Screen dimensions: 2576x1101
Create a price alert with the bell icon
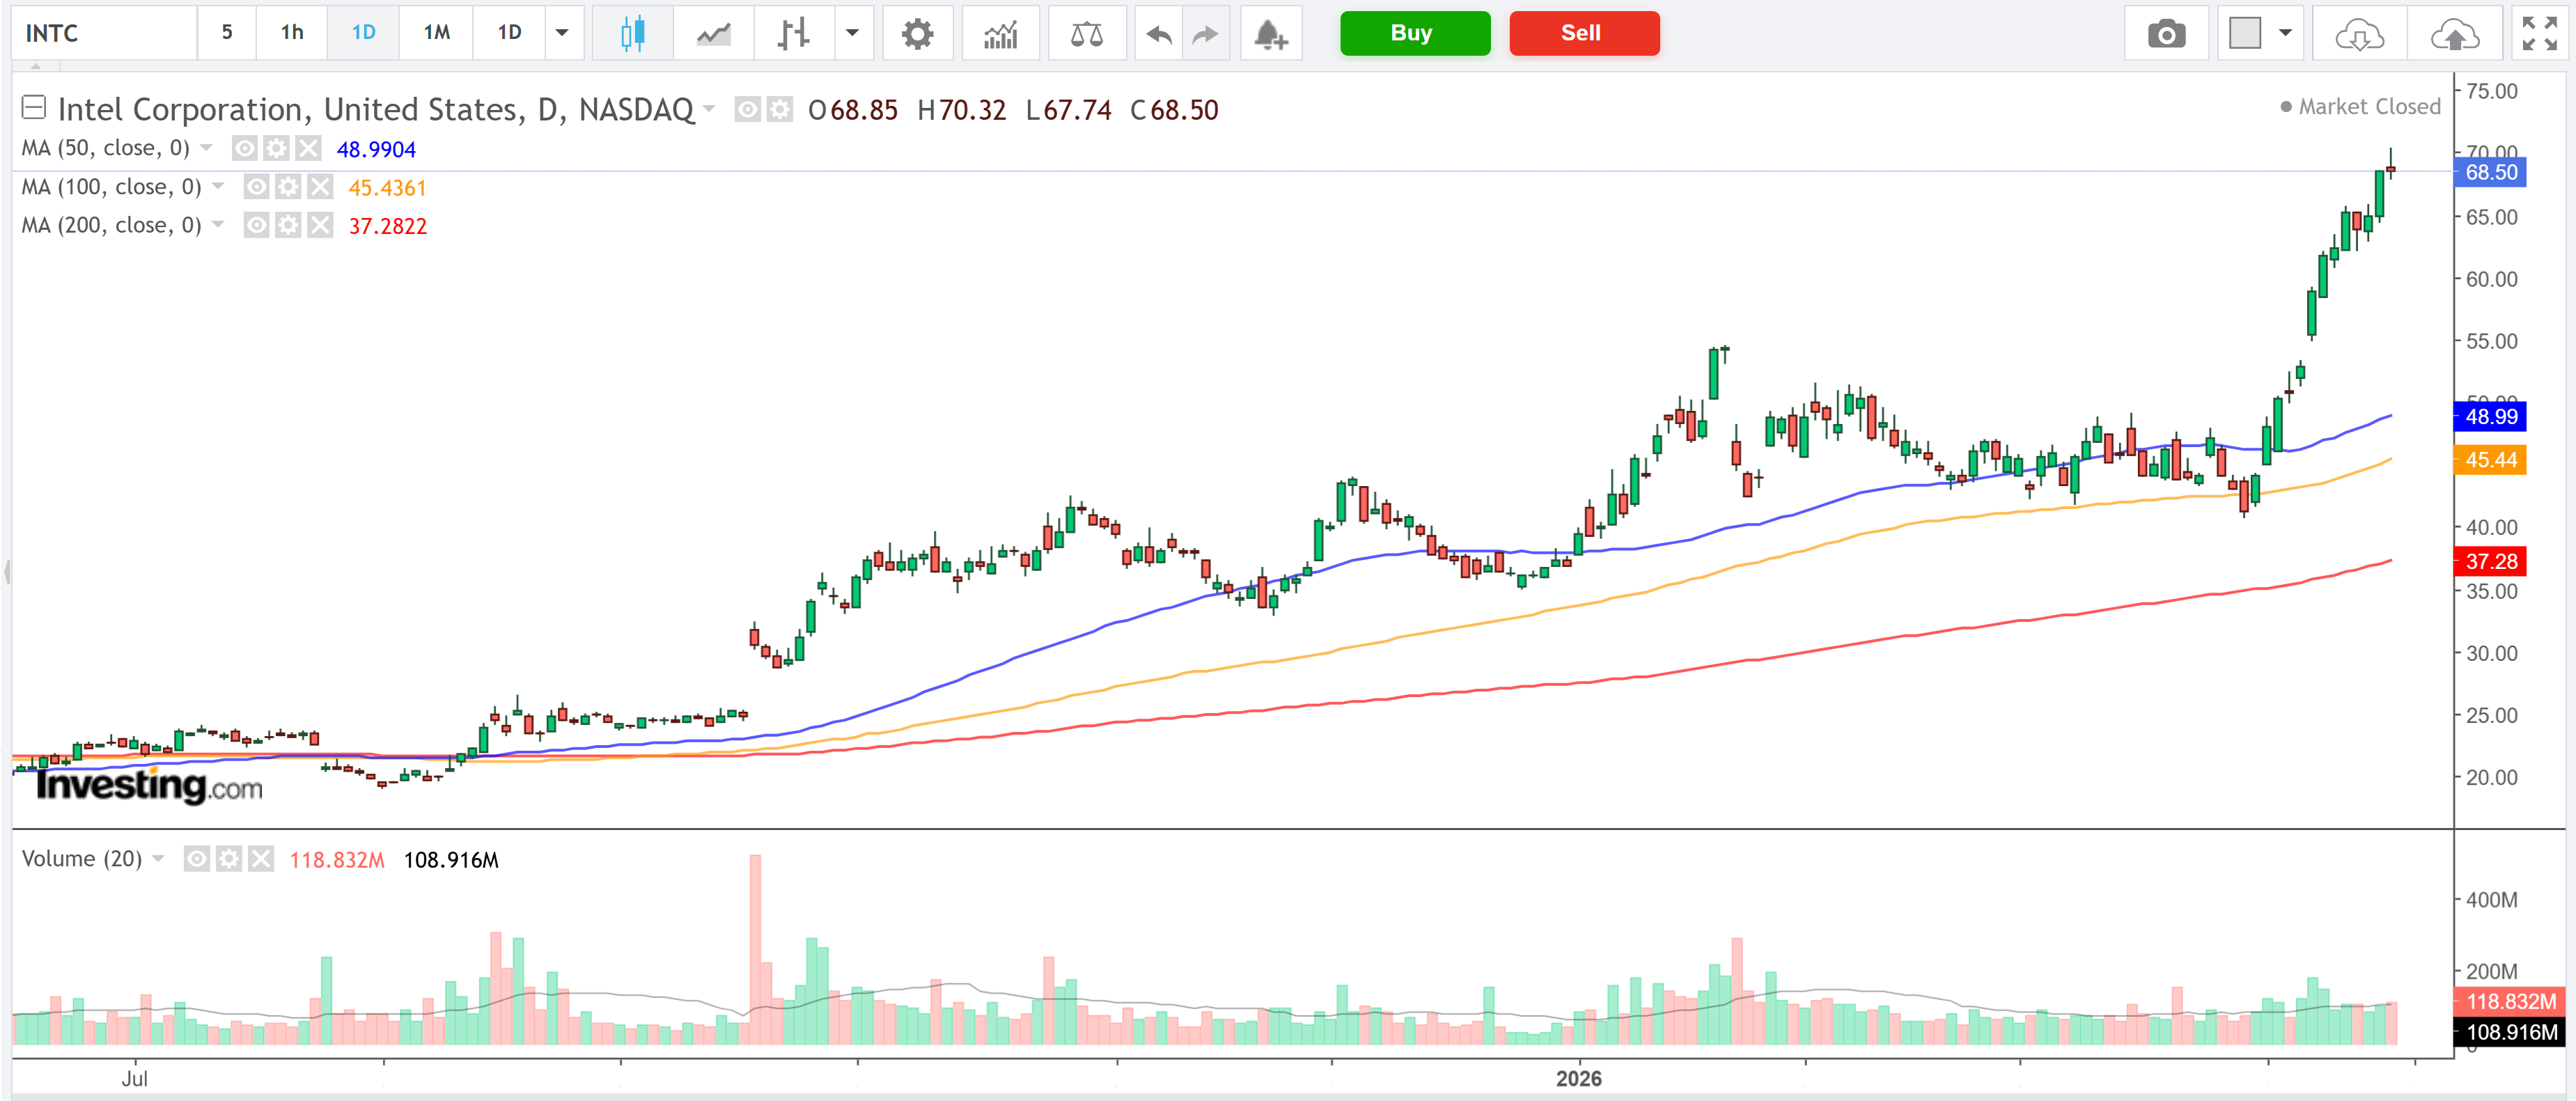(1270, 33)
